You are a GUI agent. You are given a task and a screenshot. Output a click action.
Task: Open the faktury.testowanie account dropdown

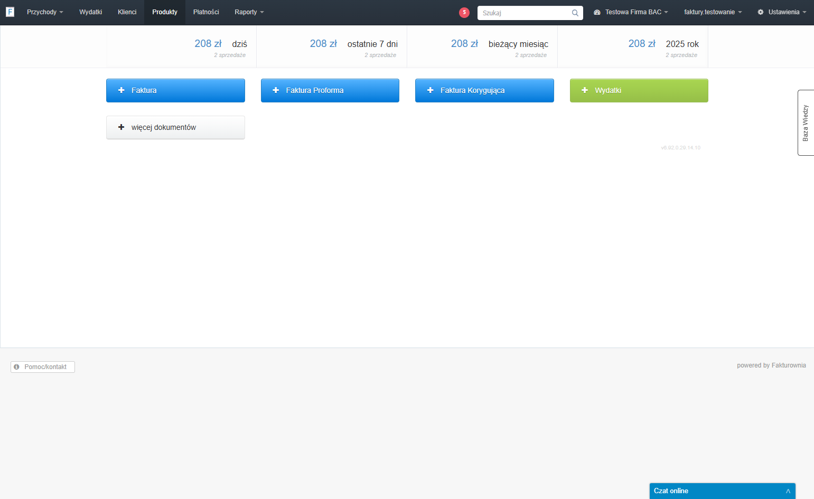713,12
